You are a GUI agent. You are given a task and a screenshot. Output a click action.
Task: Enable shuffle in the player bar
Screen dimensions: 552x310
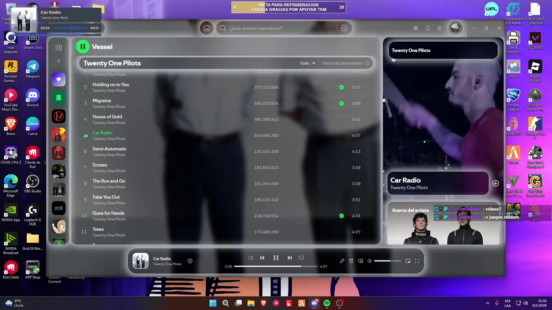coord(251,258)
